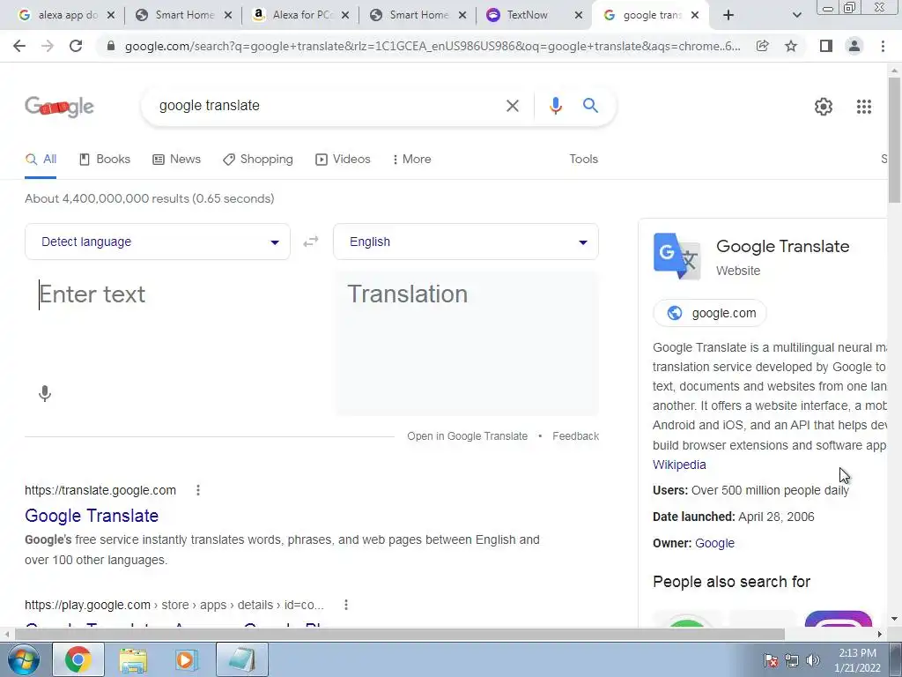Open the Google Translate result title
This screenshot has height=677, width=902.
(x=92, y=516)
